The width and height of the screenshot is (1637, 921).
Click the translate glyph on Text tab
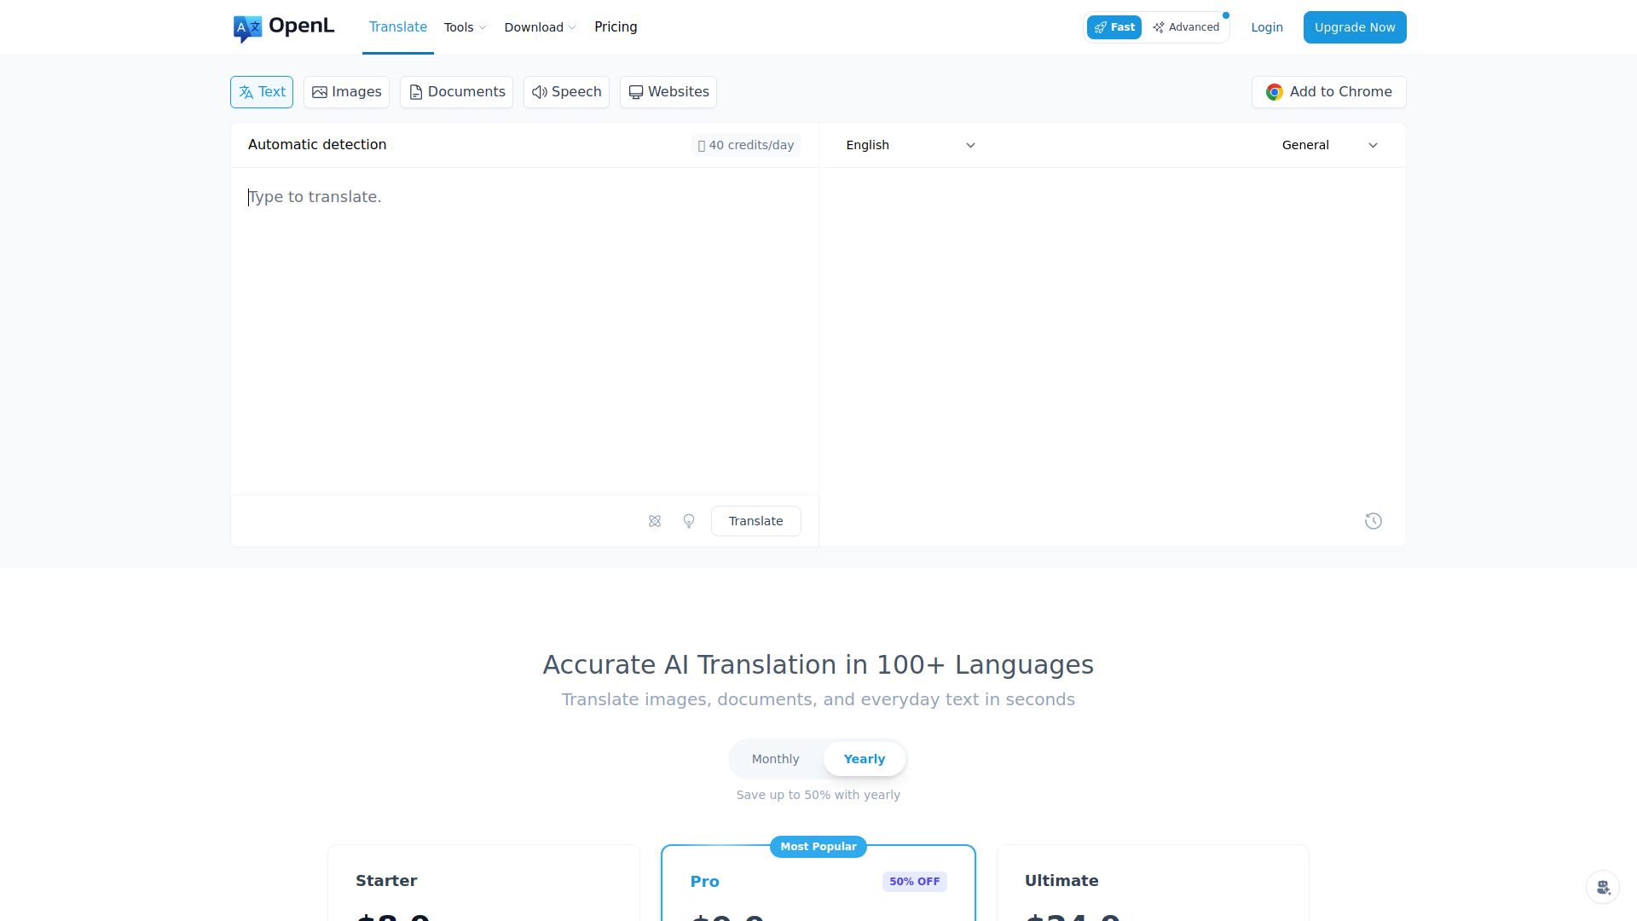point(246,92)
